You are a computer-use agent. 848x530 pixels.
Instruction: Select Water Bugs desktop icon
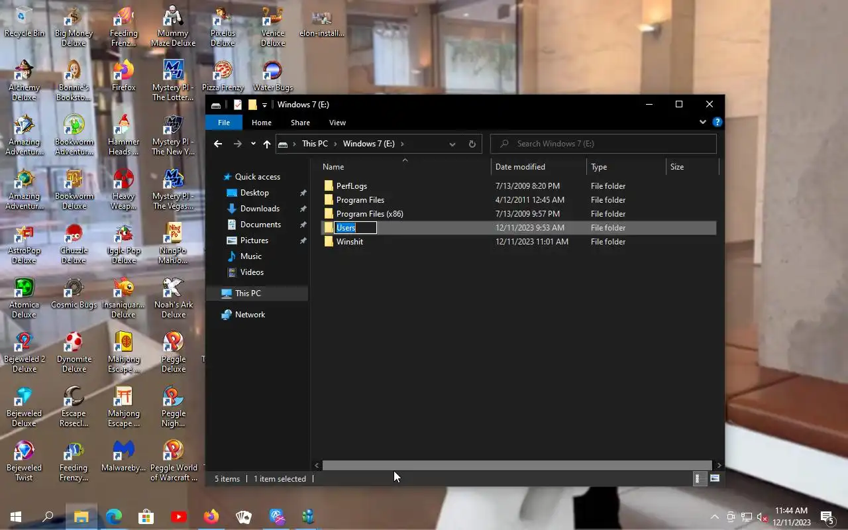(273, 76)
